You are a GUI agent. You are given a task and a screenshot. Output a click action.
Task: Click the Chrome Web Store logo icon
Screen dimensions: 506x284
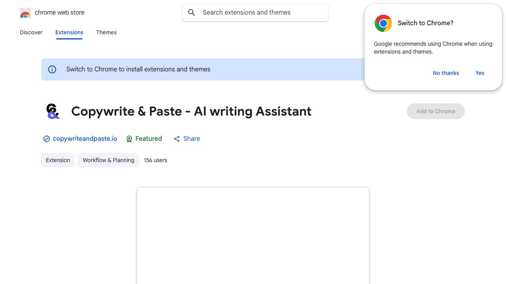(x=25, y=13)
